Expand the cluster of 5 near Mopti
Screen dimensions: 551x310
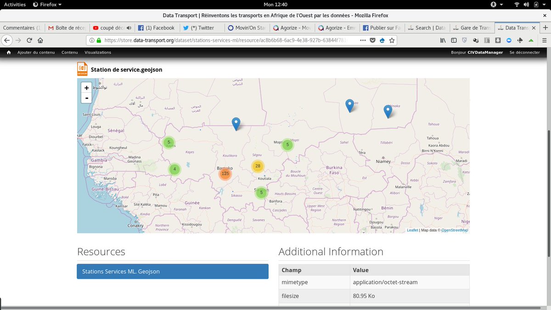(x=287, y=145)
